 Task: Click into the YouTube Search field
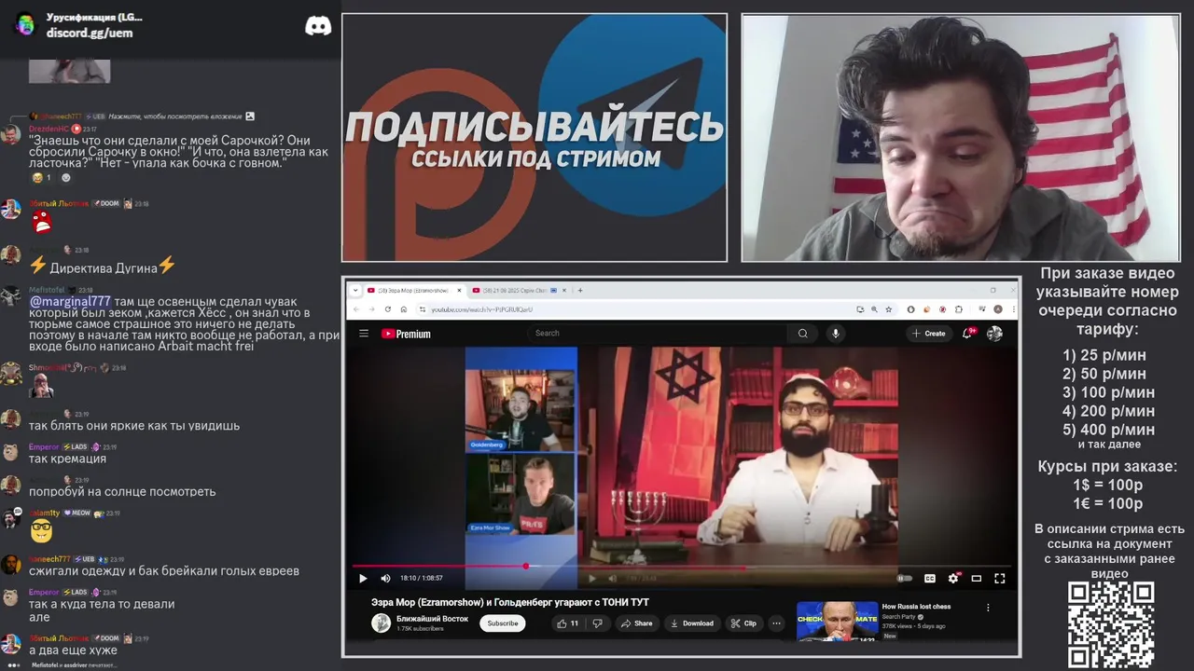click(659, 333)
